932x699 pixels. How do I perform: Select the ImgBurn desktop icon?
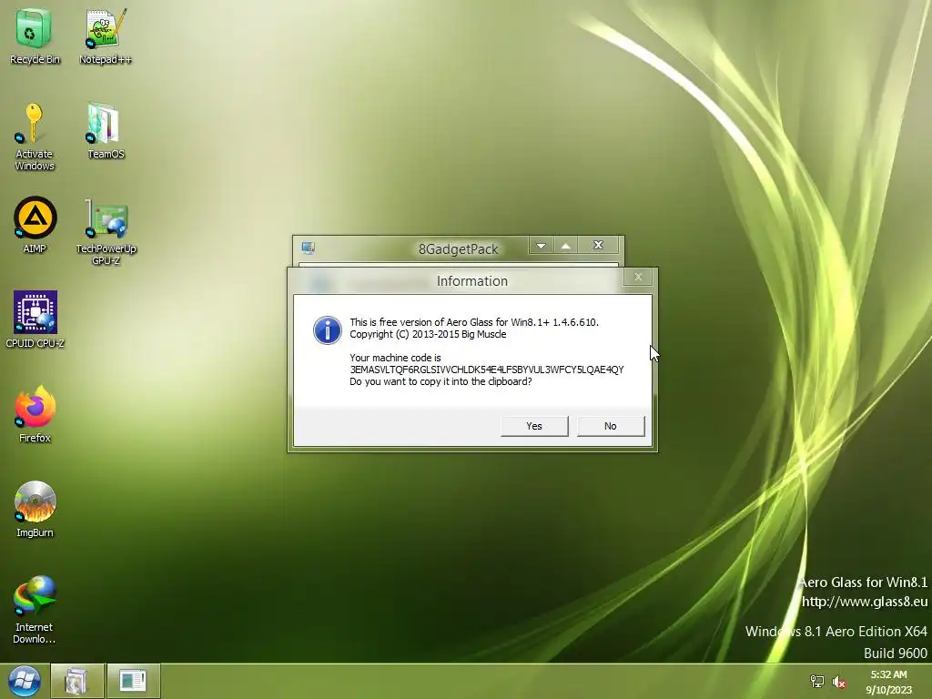pyautogui.click(x=35, y=510)
